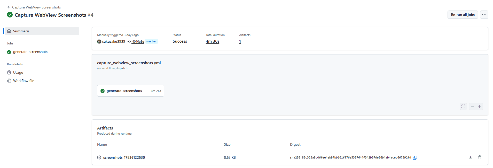
Task: Open the Workflow file page
Action: click(x=24, y=81)
